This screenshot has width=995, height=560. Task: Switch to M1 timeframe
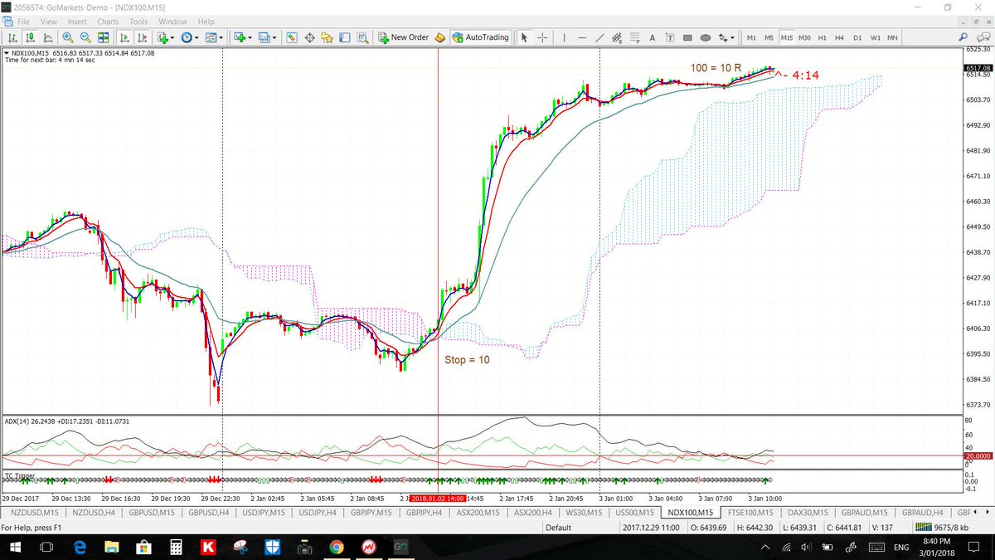coord(751,37)
